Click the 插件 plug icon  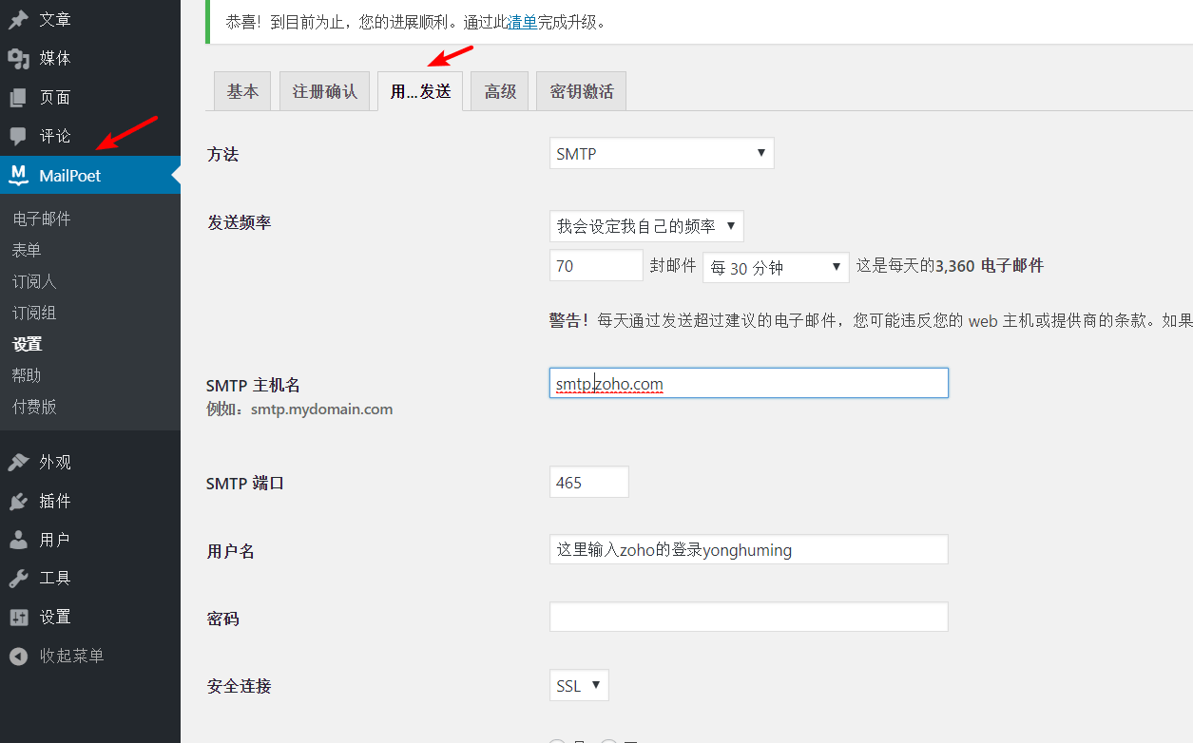[18, 502]
